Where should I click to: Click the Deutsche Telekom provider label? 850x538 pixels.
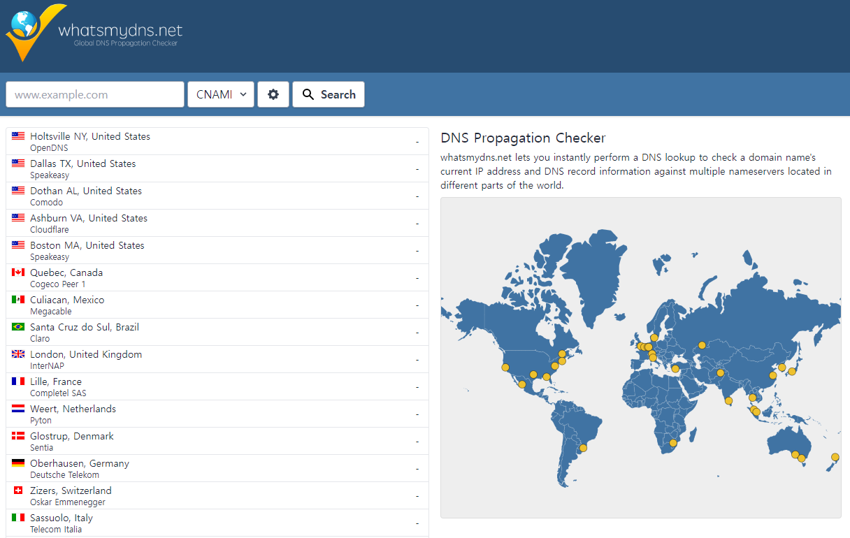coord(64,475)
